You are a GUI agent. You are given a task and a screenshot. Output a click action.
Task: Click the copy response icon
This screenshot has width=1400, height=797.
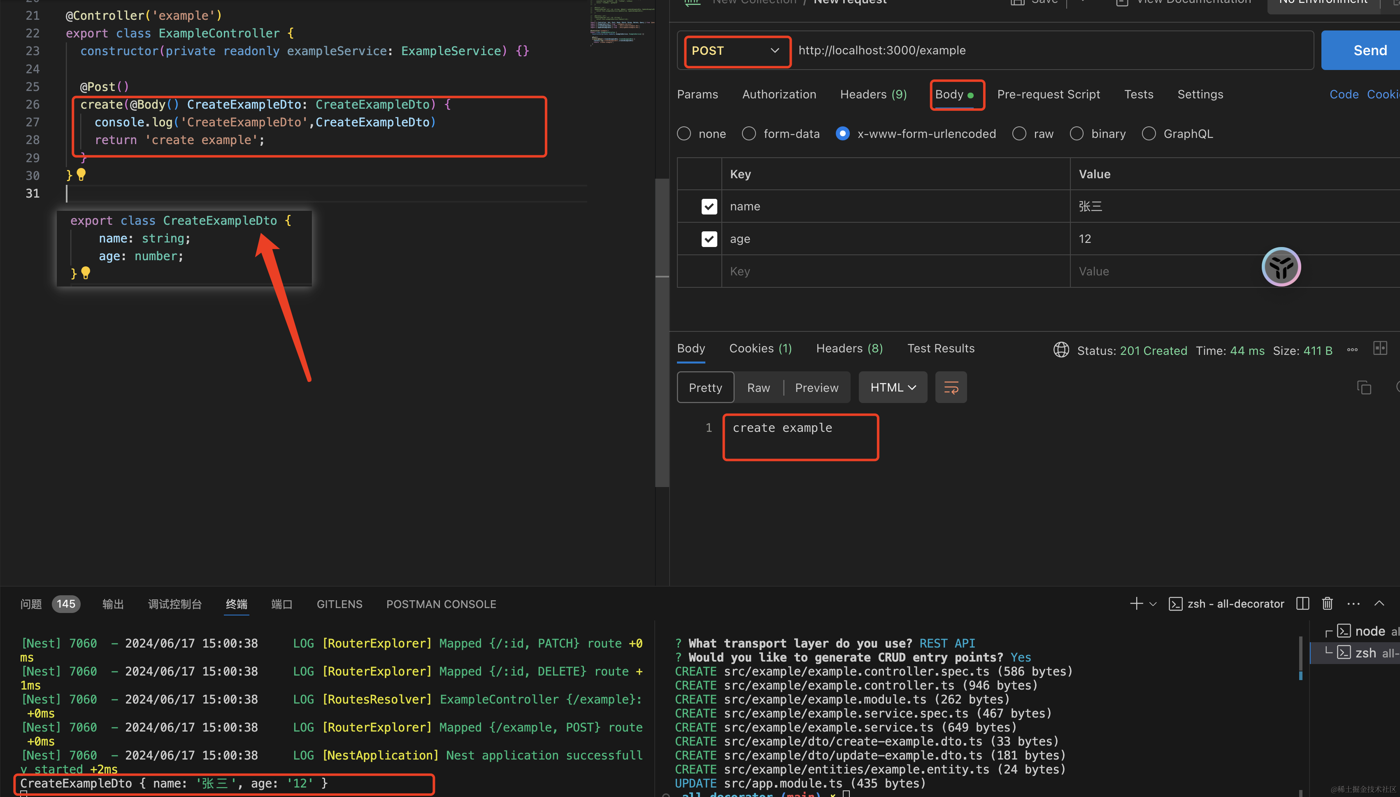[x=1364, y=387]
